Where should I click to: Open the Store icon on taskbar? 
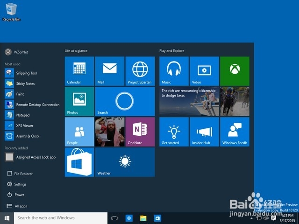click(157, 218)
